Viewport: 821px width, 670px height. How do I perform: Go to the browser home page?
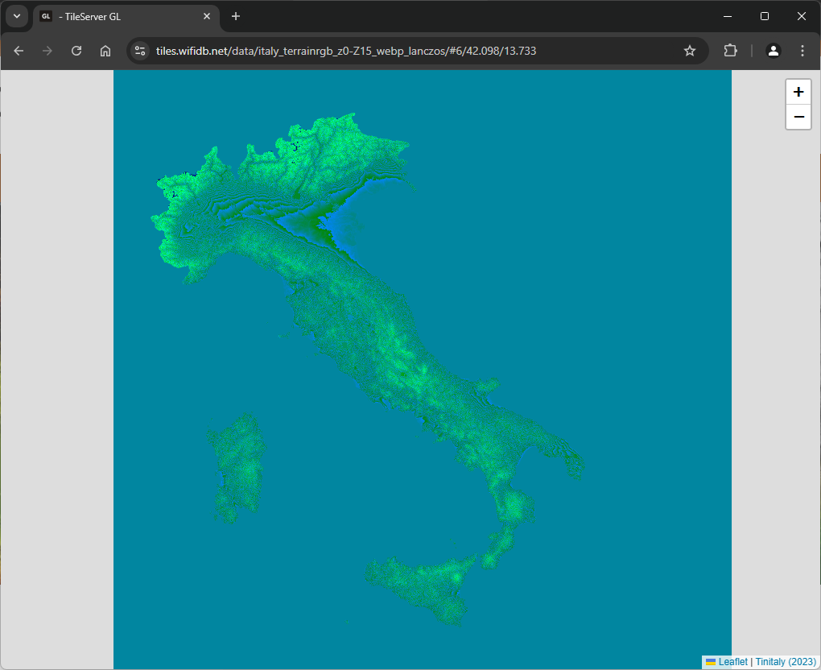(105, 51)
